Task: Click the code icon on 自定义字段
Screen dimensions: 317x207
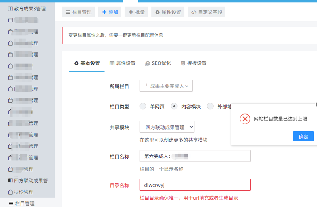Action: point(194,13)
